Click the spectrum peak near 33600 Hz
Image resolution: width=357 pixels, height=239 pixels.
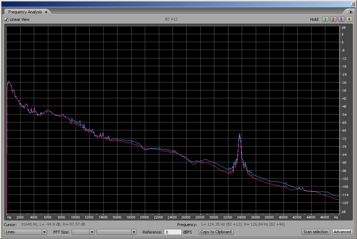(x=240, y=135)
